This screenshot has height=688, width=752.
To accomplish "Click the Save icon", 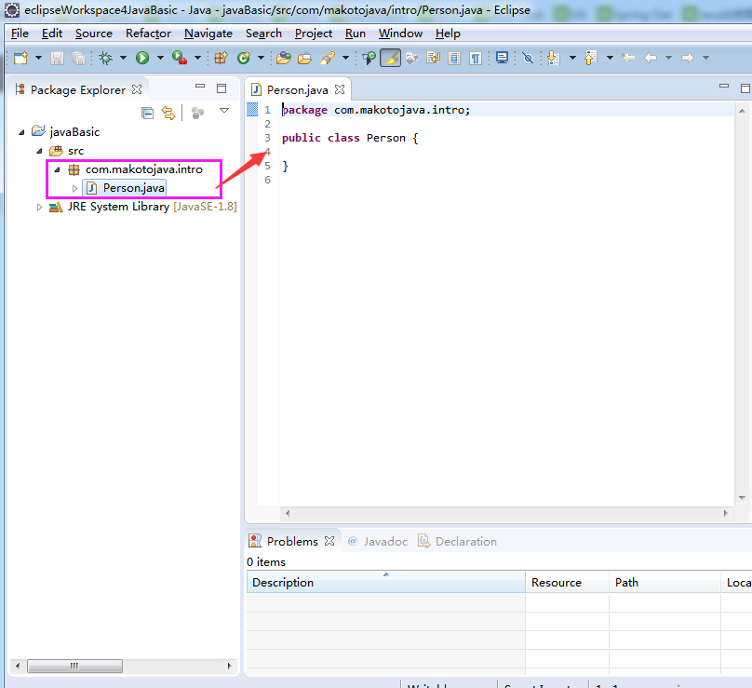I will tap(57, 58).
